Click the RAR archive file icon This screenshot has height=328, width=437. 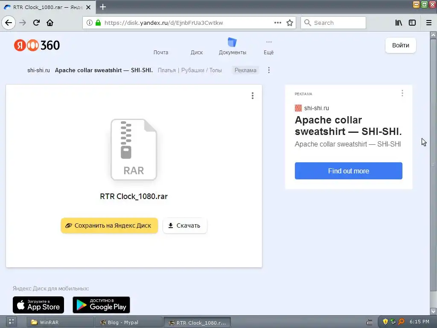point(134,149)
